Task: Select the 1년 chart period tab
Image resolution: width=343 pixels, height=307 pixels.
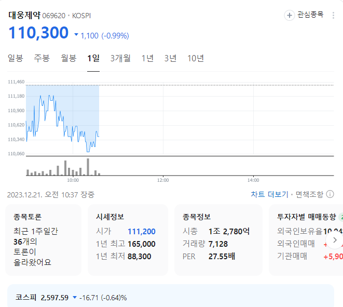Action: click(x=147, y=58)
